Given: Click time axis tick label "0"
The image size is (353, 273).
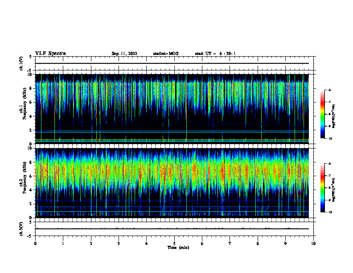Looking at the screenshot, I should pos(35,244).
